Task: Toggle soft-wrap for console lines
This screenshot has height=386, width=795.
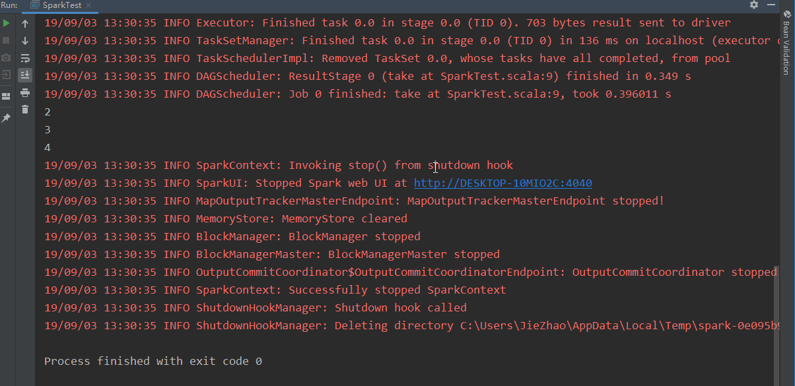Action: point(25,58)
